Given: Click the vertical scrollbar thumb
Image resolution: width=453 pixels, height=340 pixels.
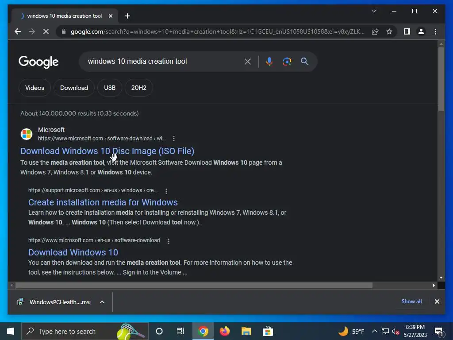Looking at the screenshot, I should coord(441,79).
